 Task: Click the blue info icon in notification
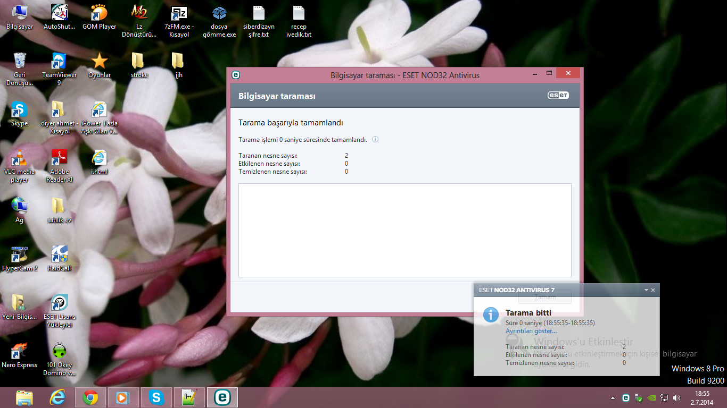491,314
